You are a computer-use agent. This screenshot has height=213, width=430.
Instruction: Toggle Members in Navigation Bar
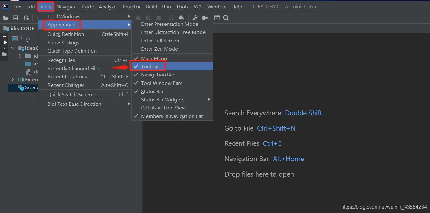point(172,116)
